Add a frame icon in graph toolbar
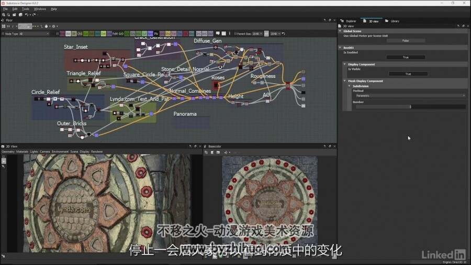471x265 pixels. tap(223, 34)
